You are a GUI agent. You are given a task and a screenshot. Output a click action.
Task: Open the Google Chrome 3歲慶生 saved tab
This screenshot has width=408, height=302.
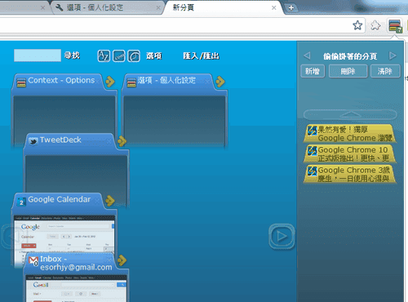pyautogui.click(x=350, y=174)
